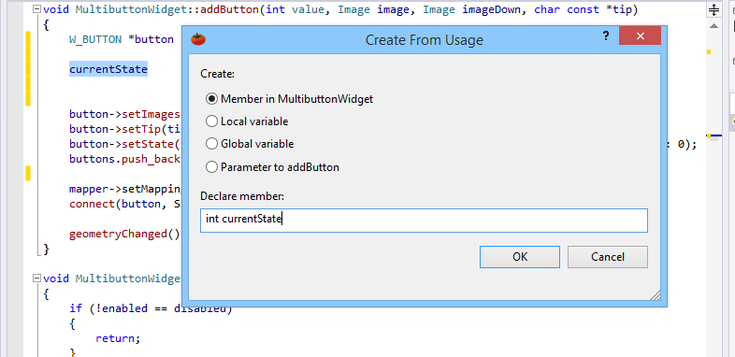Click the button->setTip line
Image resolution: width=735 pixels, height=357 pixels.
pyautogui.click(x=124, y=129)
